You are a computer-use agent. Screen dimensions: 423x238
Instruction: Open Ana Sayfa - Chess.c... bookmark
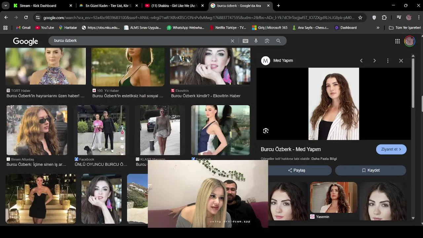[310, 28]
